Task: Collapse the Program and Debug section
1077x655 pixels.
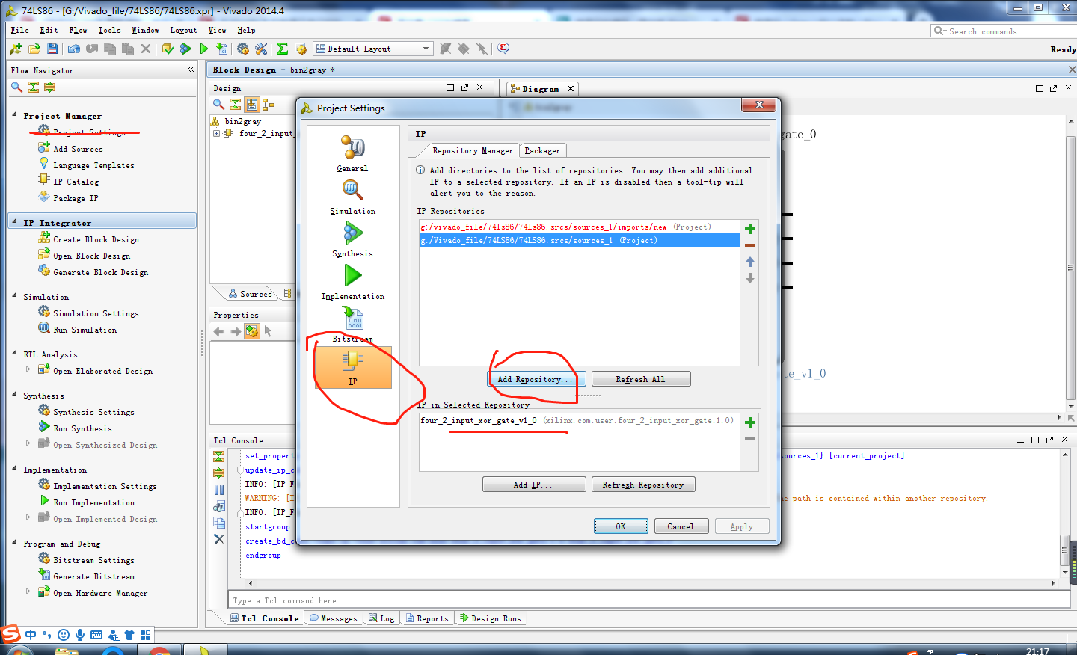Action: 15,543
